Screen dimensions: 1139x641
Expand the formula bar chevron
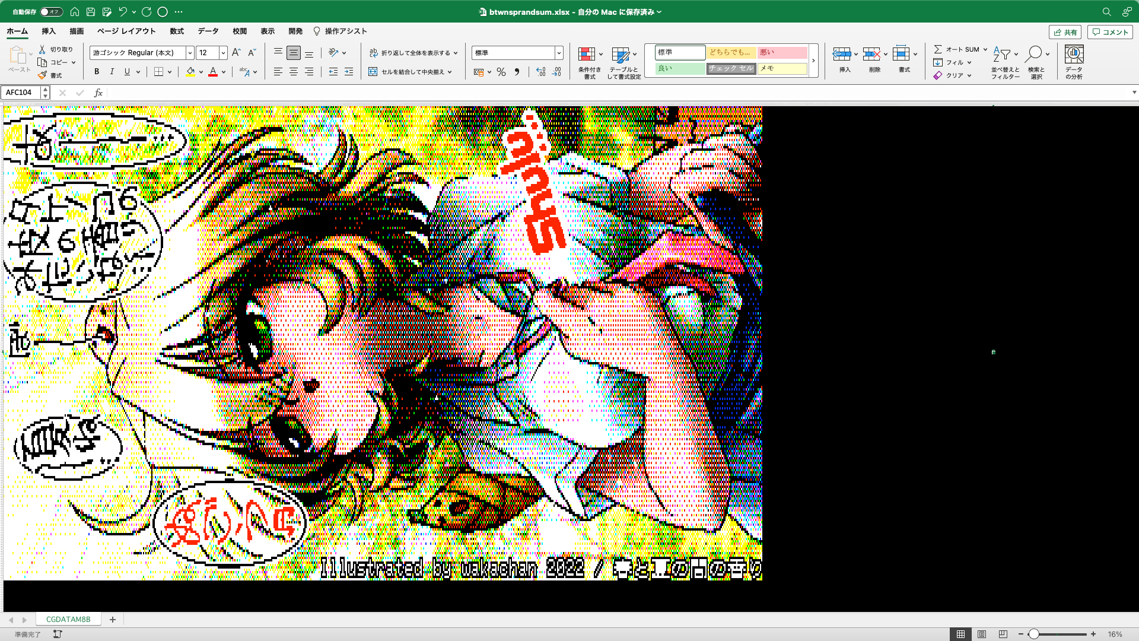coord(1134,93)
